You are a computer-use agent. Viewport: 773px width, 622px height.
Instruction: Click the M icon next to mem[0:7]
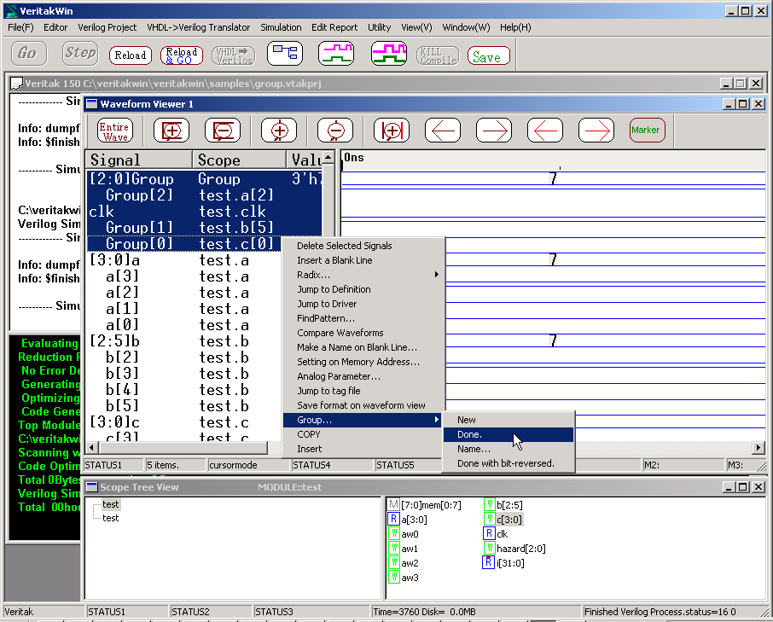[x=393, y=504]
